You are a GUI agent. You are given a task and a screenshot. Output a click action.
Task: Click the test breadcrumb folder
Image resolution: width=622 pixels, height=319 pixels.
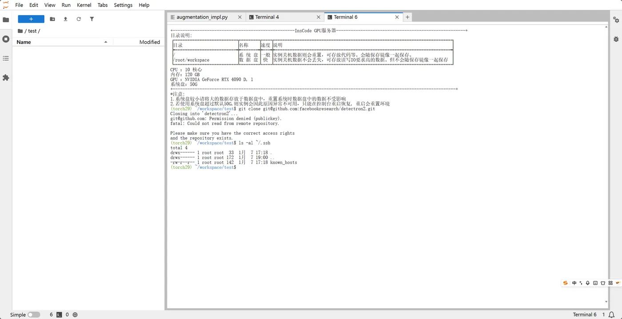tap(32, 31)
